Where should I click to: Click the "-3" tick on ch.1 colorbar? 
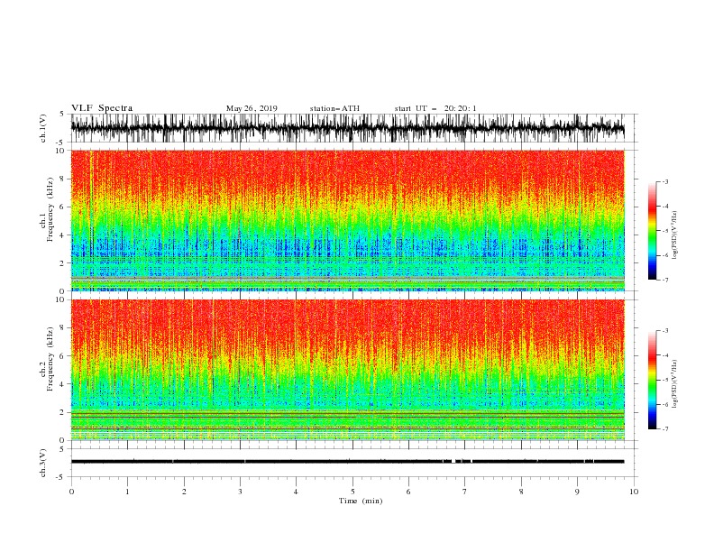coord(664,181)
